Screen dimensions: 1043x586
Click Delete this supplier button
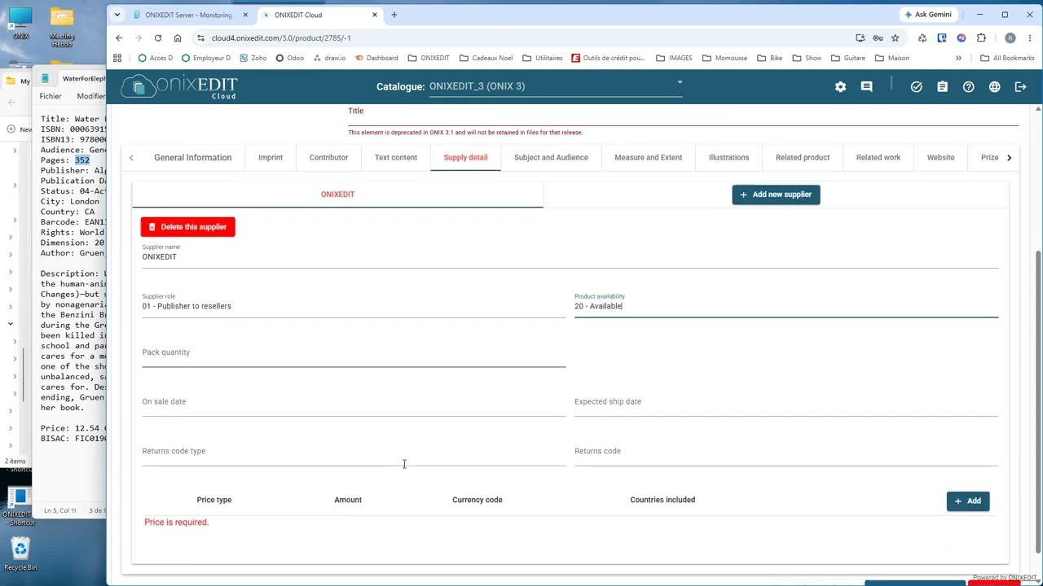(x=187, y=227)
